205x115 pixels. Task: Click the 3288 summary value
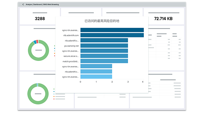tap(40, 19)
